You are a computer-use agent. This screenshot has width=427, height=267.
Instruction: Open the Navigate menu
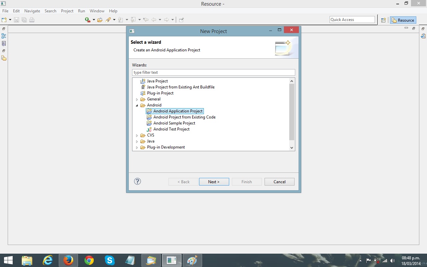point(32,11)
